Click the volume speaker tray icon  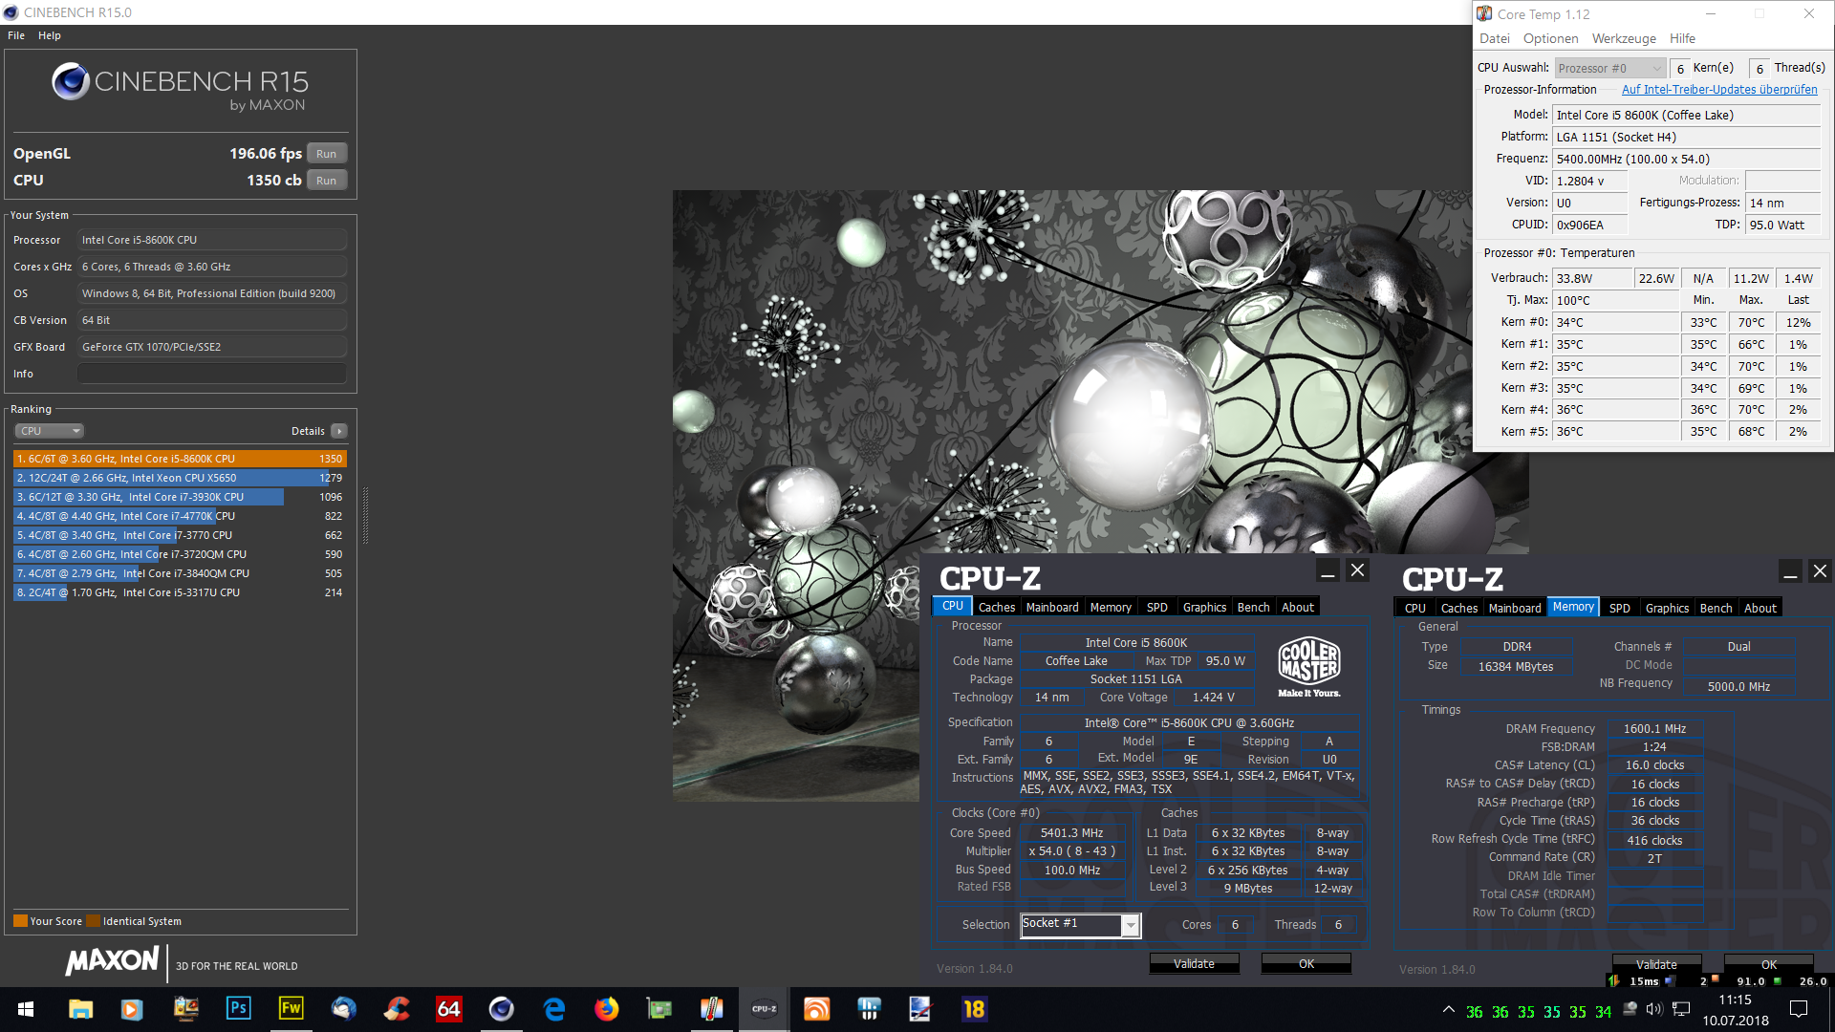point(1654,1009)
